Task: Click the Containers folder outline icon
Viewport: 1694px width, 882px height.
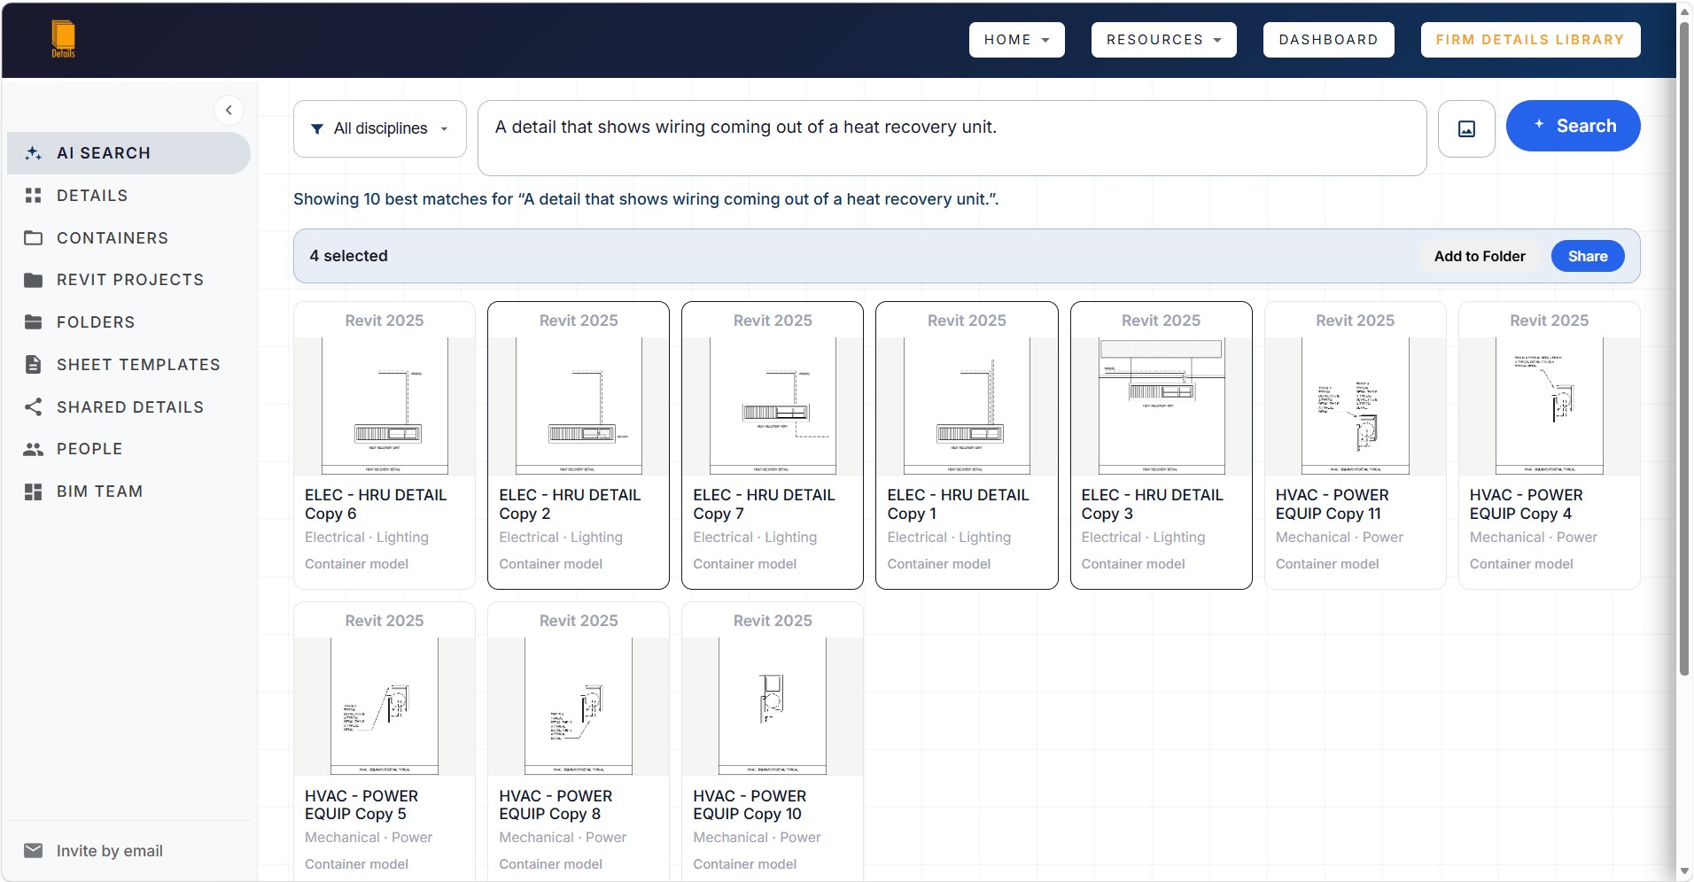Action: [34, 238]
